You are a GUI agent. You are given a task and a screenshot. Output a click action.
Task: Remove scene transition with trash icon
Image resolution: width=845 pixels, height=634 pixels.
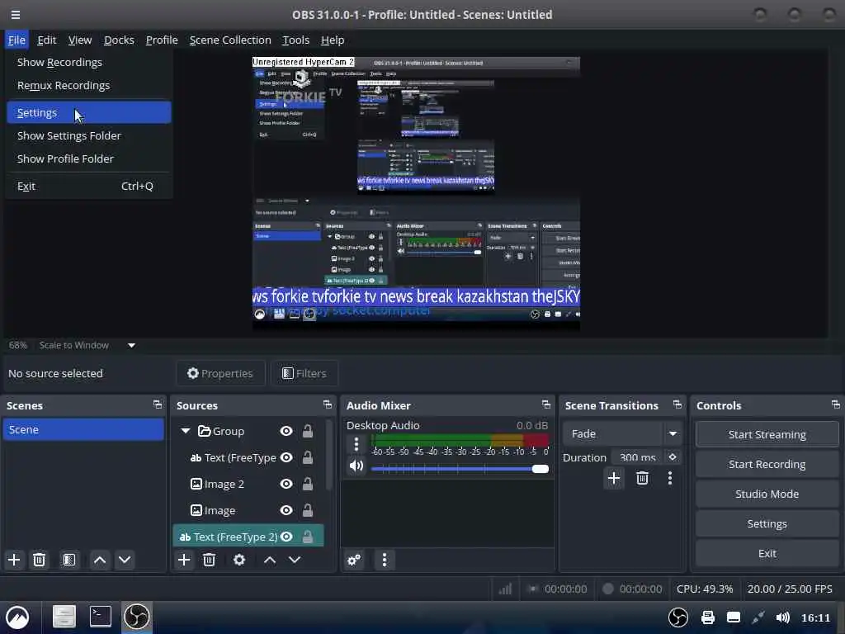pos(642,478)
